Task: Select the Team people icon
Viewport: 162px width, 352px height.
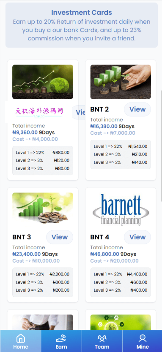Action: point(102,338)
